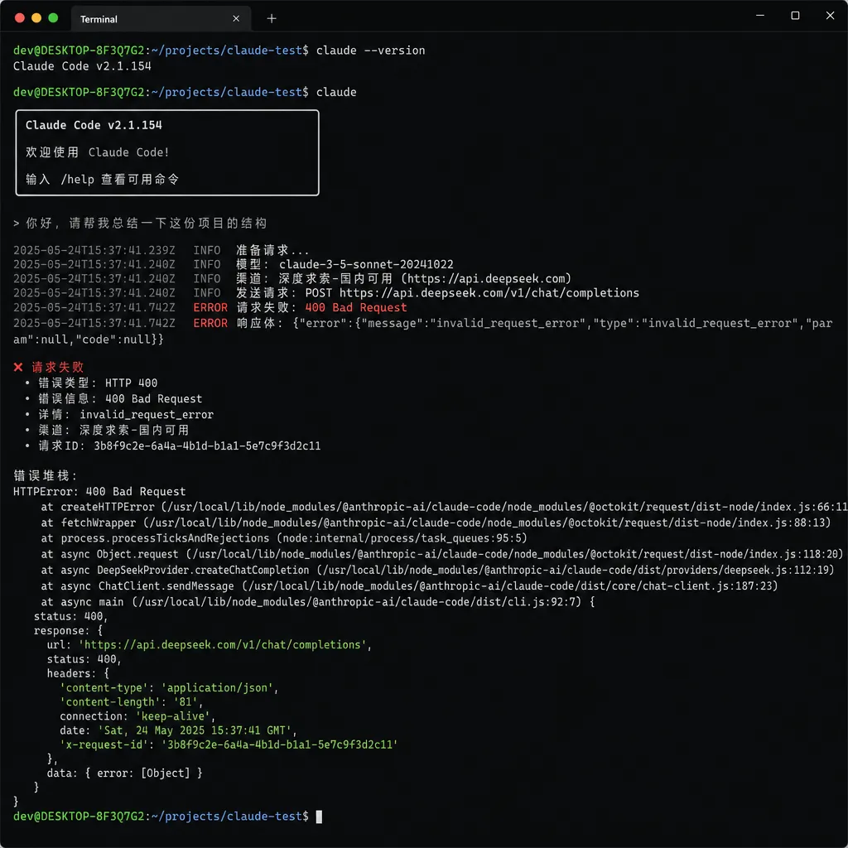The width and height of the screenshot is (848, 848).
Task: Click the red close traffic light
Action: tap(20, 18)
